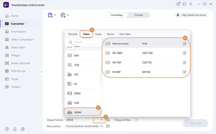Click the add files icon
Viewport: 216px width, 134px height.
click(50, 15)
